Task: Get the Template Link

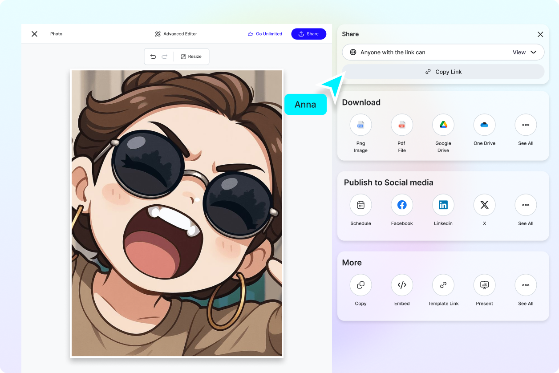Action: [443, 285]
